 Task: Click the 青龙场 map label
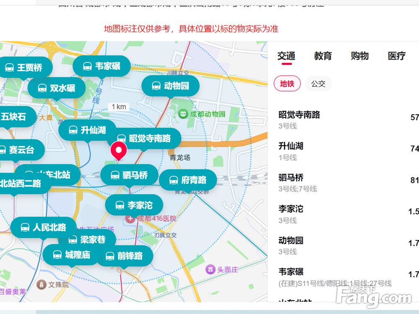pos(180,157)
